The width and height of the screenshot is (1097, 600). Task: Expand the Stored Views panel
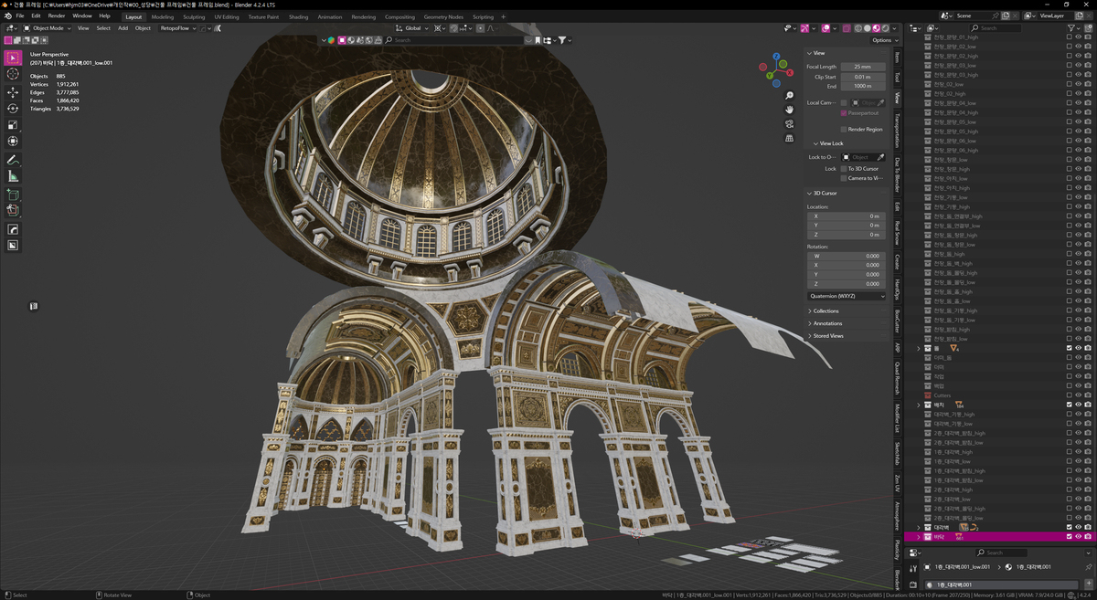click(828, 336)
